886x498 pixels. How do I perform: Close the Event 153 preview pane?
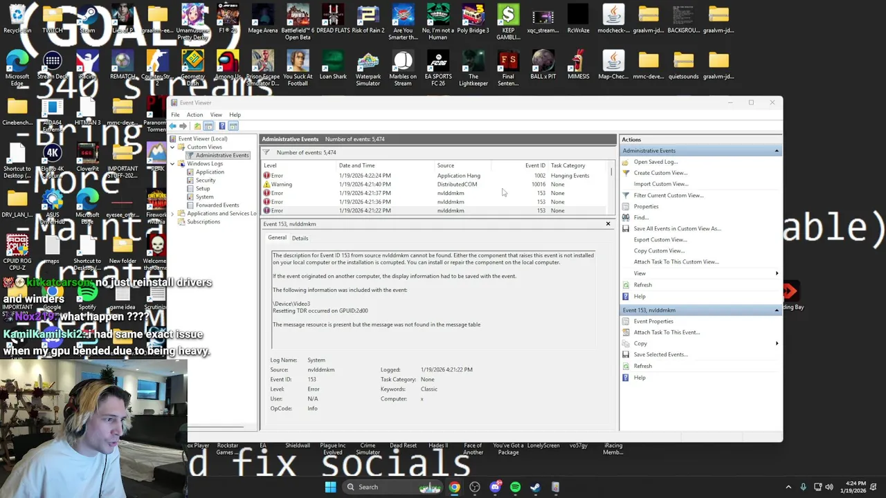608,224
